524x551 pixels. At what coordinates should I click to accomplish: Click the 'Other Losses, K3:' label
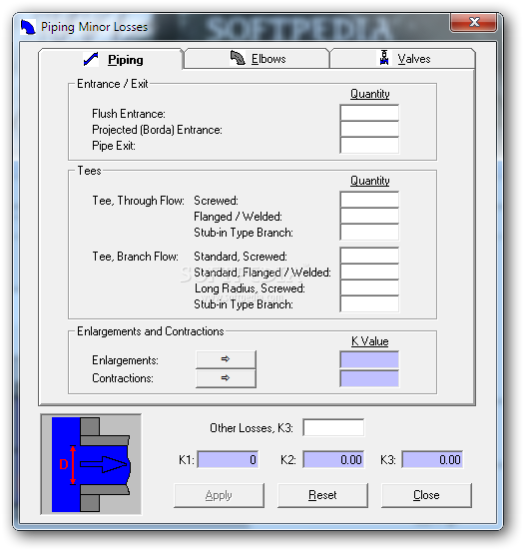tap(252, 428)
